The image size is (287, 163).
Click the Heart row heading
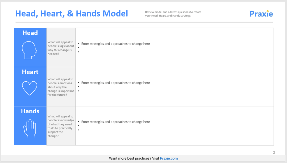pos(30,72)
